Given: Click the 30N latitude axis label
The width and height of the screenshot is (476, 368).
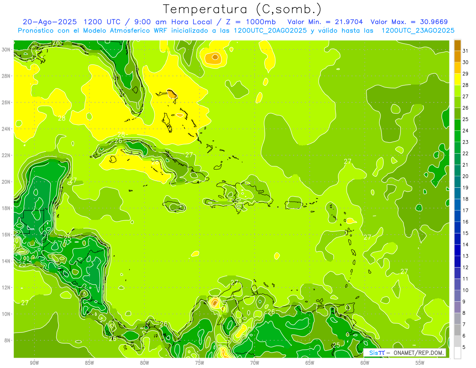Looking at the screenshot, I should pos(6,49).
